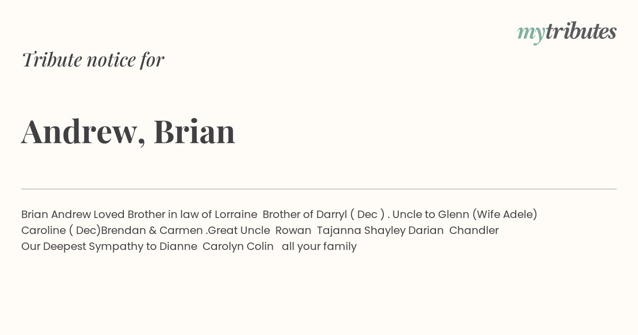The width and height of the screenshot is (638, 335).
Task: Click the name 'Shayley Darian' text
Action: 404,231
